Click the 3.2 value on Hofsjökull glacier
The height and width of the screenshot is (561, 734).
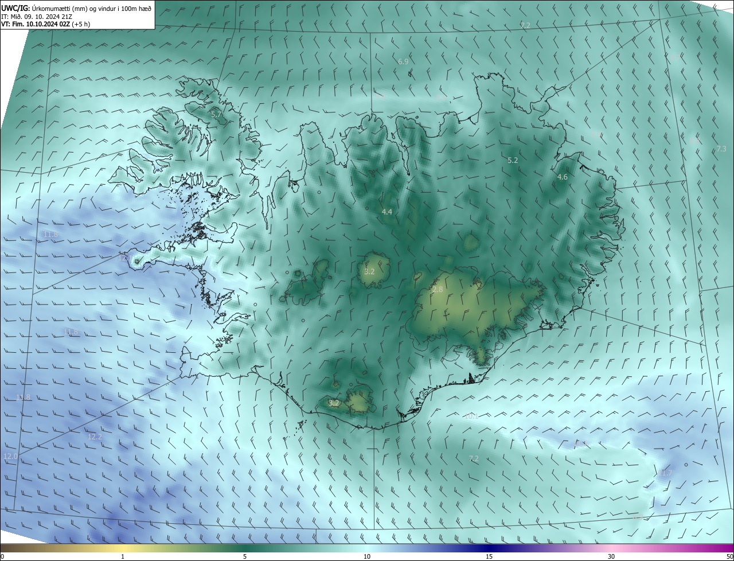[x=369, y=271]
